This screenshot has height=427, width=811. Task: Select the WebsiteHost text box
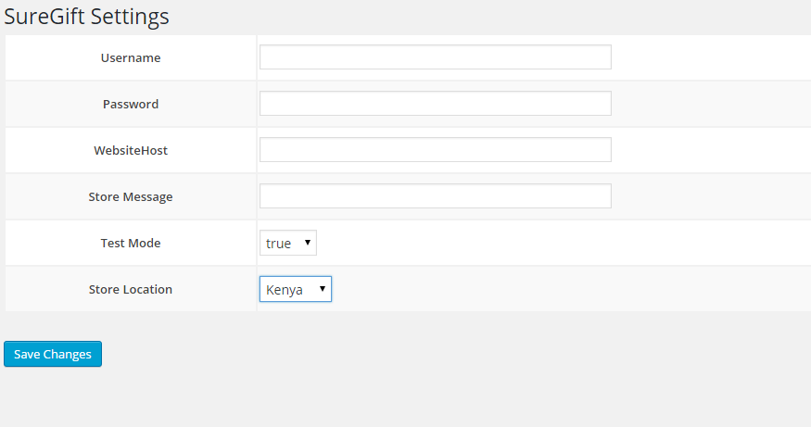[x=435, y=150]
